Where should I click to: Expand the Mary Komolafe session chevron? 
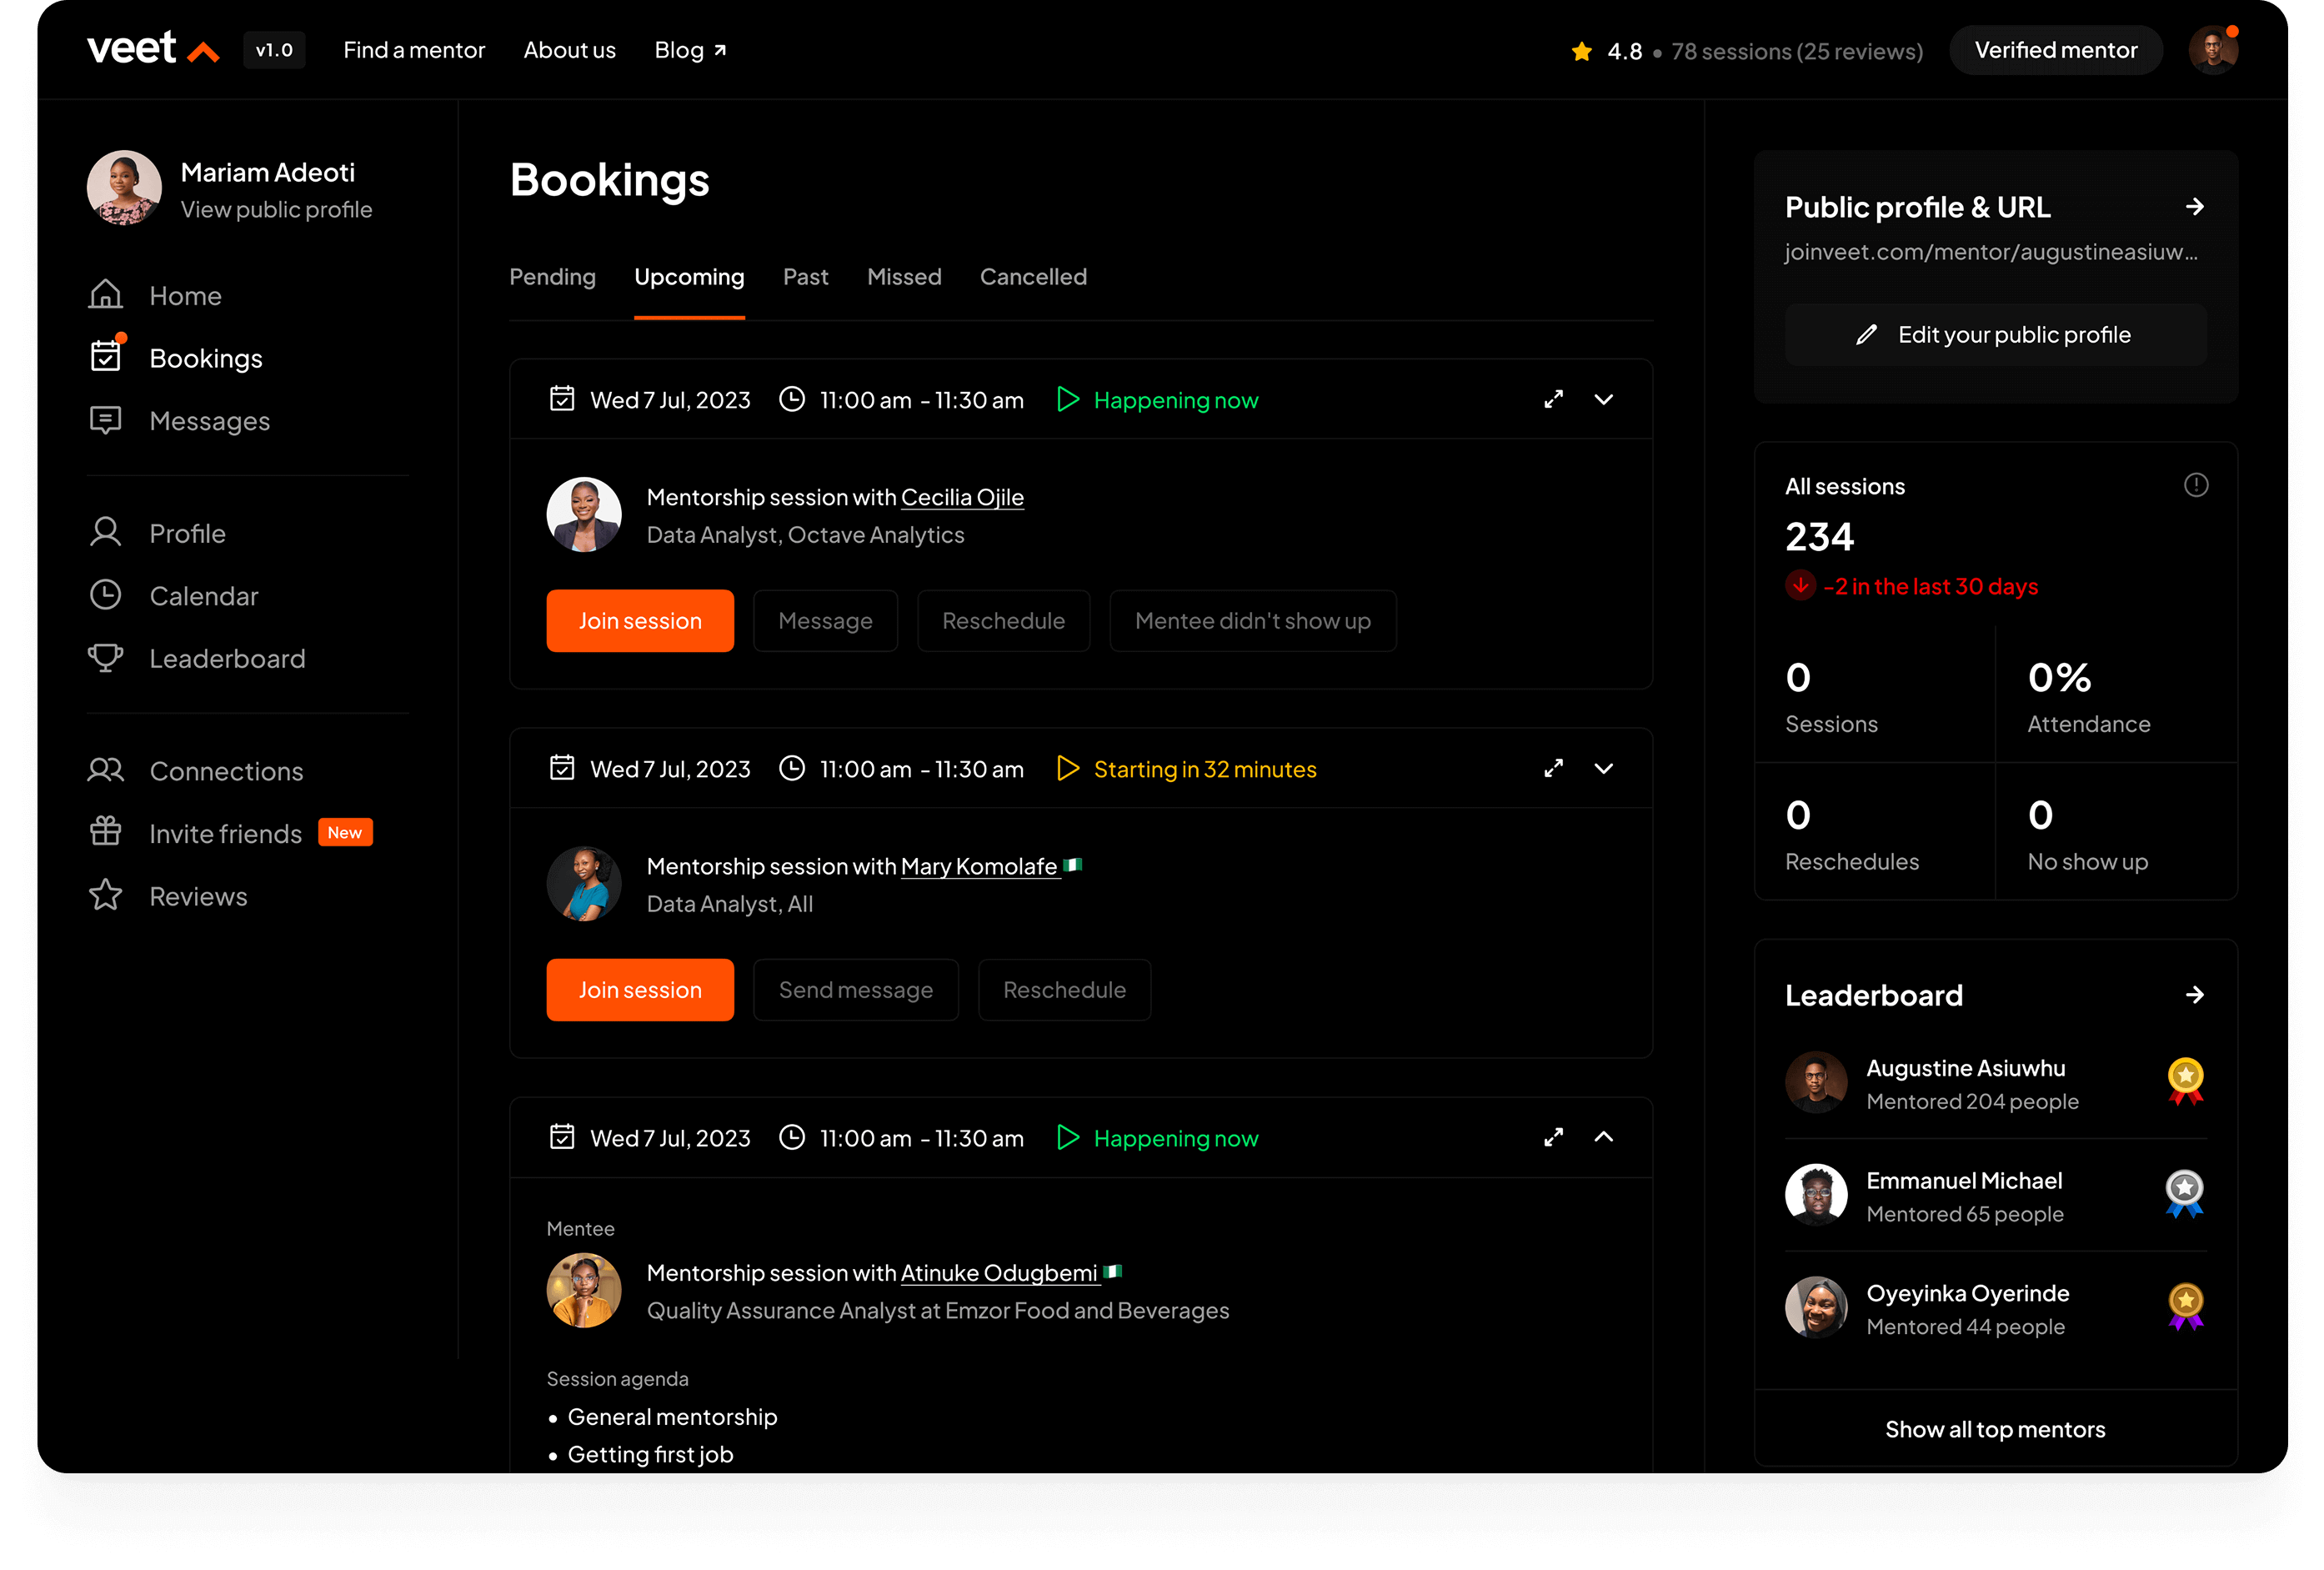pyautogui.click(x=1603, y=769)
